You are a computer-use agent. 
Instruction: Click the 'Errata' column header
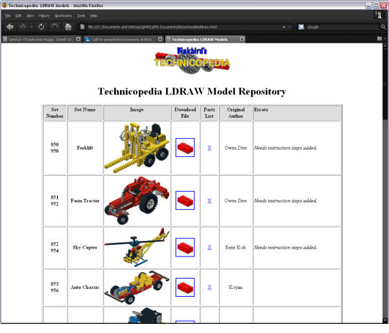coord(297,113)
